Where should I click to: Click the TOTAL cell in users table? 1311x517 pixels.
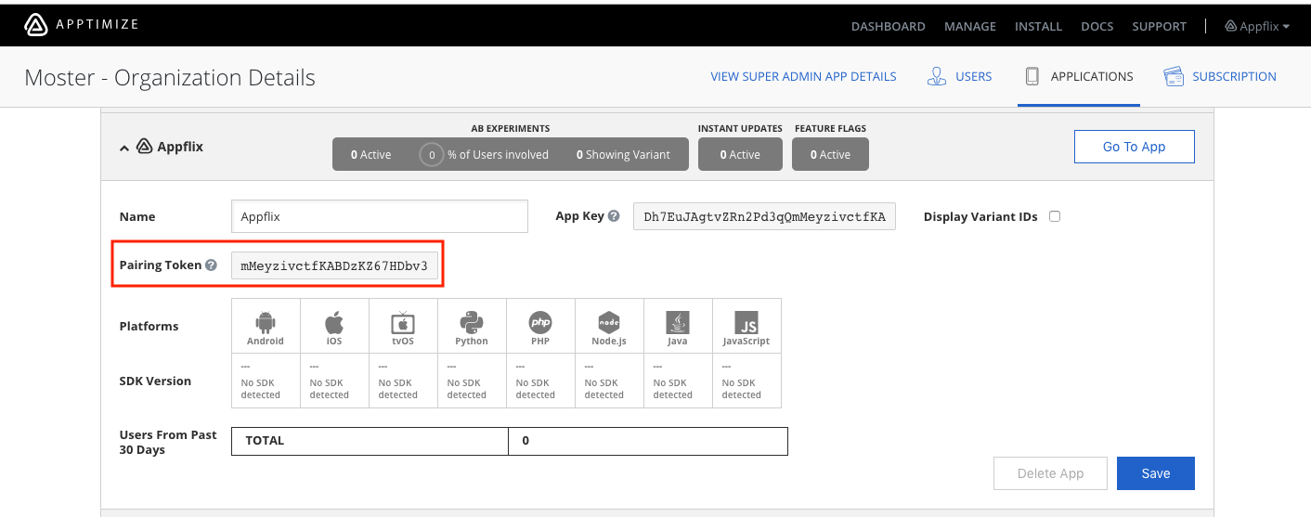tap(370, 441)
